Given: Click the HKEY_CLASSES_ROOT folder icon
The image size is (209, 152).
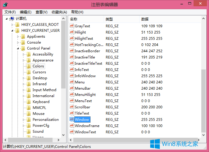Looking at the screenshot, I should pos(17,25).
